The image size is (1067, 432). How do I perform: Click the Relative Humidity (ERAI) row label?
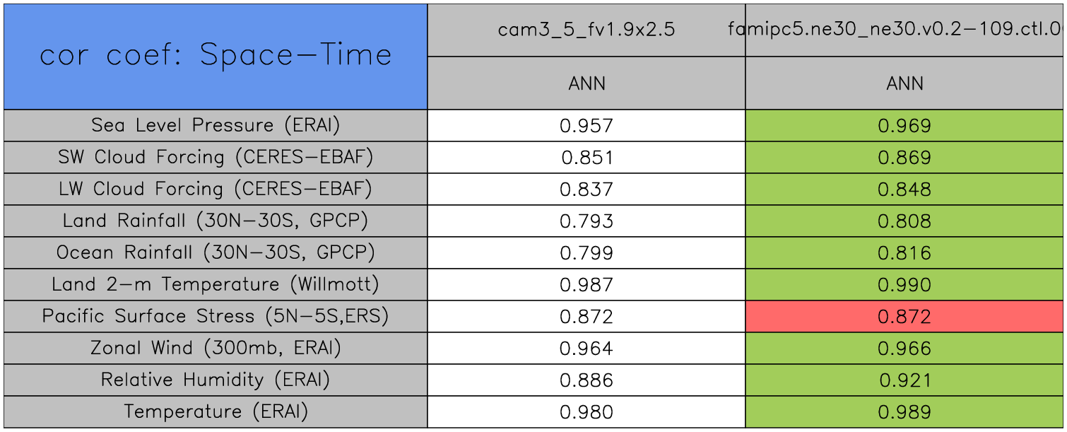tap(216, 380)
